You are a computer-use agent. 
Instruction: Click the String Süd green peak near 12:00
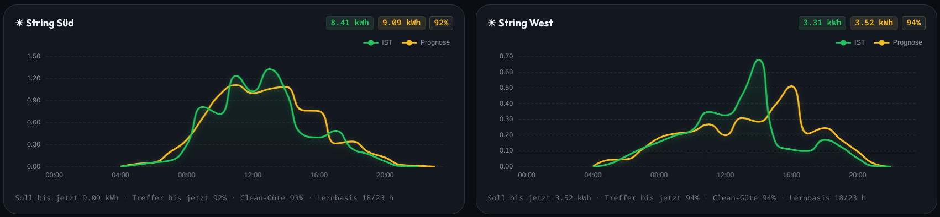point(270,69)
